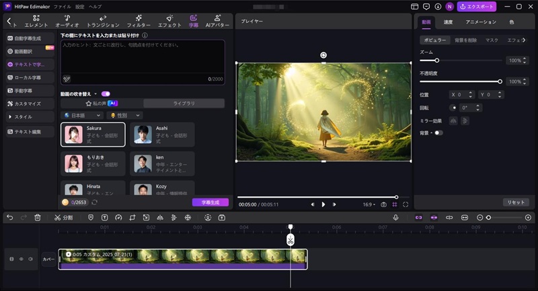538x291 pixels.
Task: Switch to the アニメーション tab
Action: tap(481, 22)
